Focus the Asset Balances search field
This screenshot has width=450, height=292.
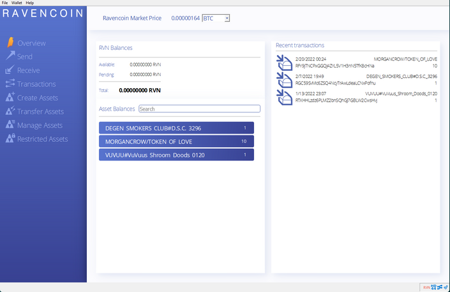tap(199, 109)
